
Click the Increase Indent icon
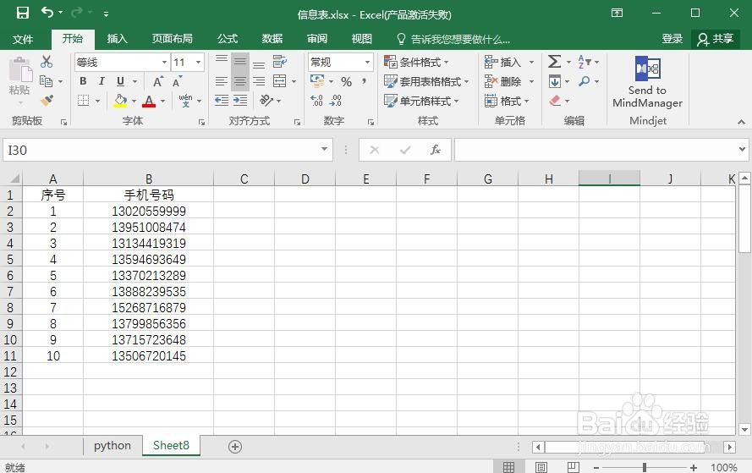240,100
